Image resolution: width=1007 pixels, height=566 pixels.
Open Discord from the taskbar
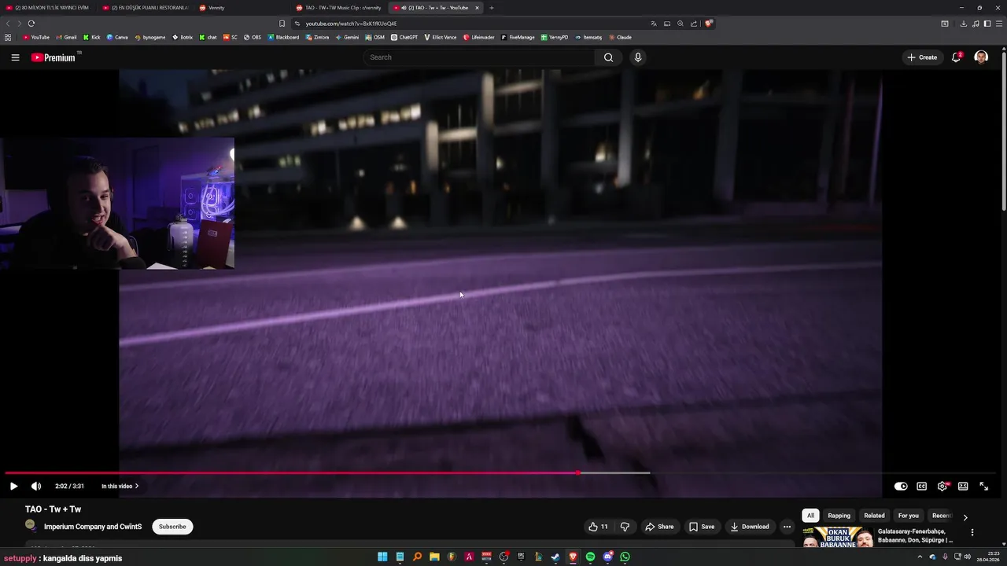pyautogui.click(x=607, y=557)
